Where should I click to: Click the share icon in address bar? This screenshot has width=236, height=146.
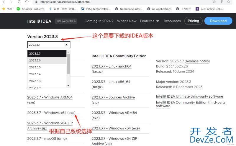click(214, 2)
